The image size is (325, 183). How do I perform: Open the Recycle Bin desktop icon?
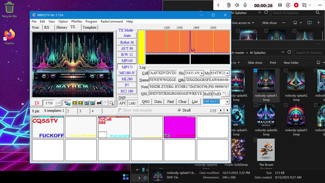click(9, 10)
